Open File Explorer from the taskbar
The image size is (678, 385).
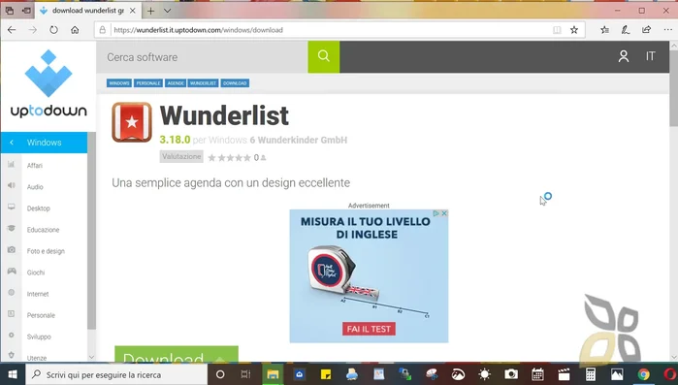click(x=273, y=374)
